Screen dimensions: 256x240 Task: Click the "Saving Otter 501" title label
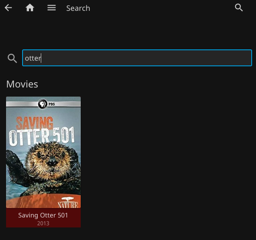click(x=43, y=215)
